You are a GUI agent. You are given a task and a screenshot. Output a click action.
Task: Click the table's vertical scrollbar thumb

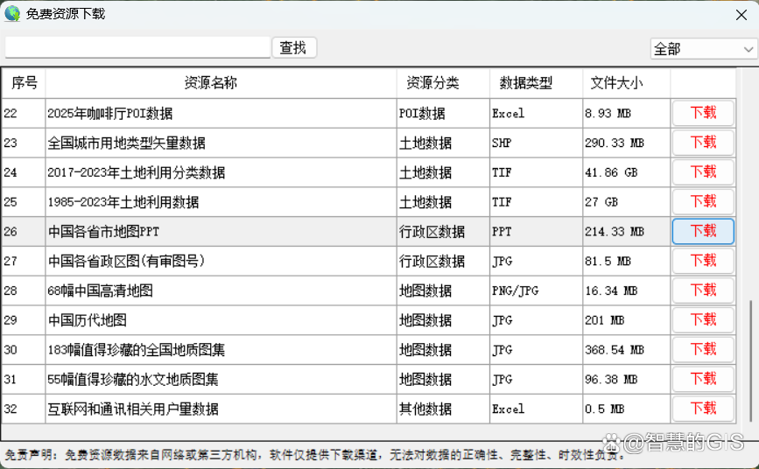click(x=751, y=363)
